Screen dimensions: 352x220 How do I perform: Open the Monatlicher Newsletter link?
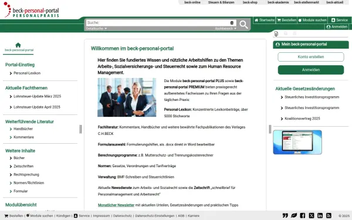click(116, 205)
